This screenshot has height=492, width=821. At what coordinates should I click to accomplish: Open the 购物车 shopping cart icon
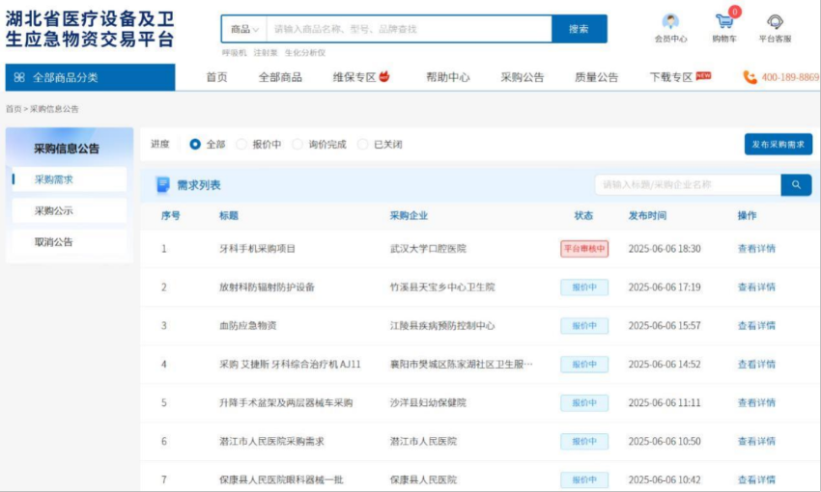[724, 21]
